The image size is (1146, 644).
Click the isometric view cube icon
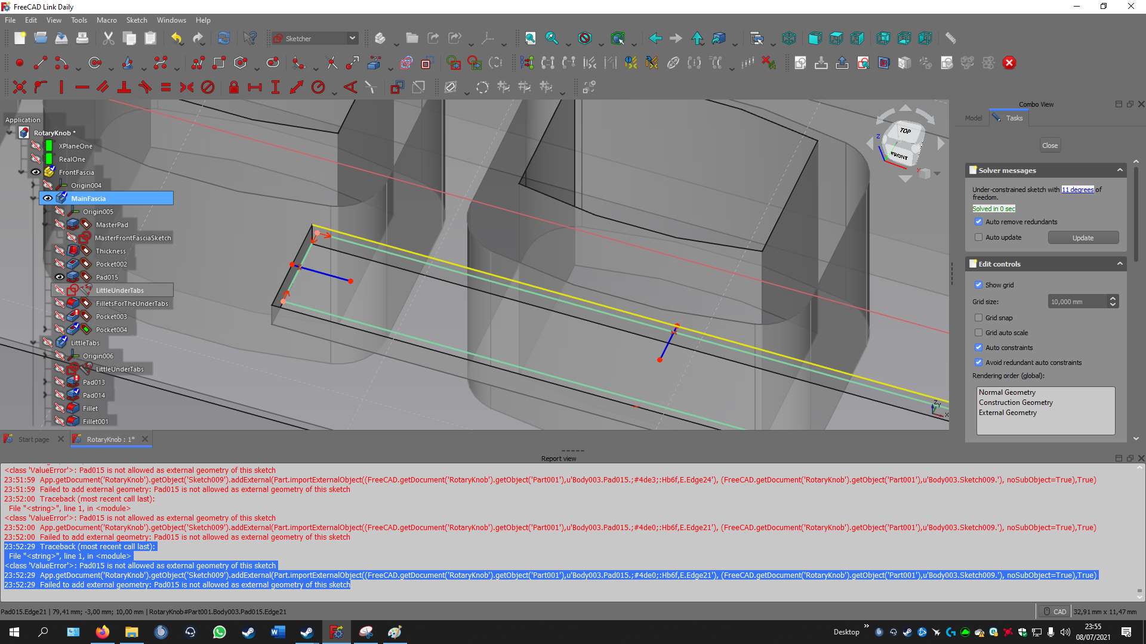(789, 38)
